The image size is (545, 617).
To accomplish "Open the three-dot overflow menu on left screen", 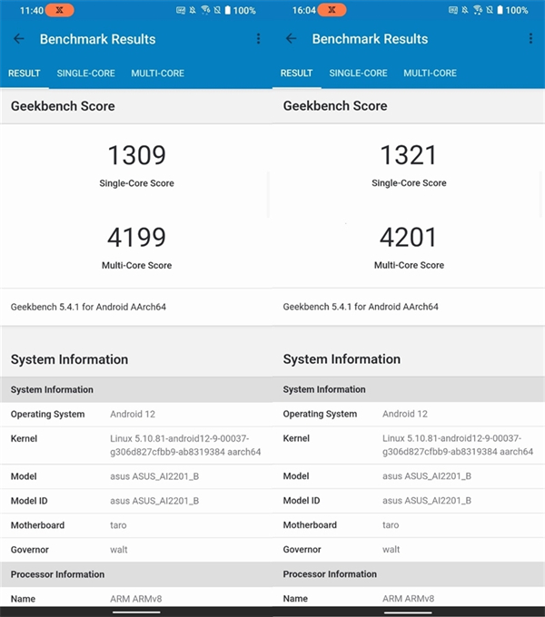I will (x=258, y=39).
